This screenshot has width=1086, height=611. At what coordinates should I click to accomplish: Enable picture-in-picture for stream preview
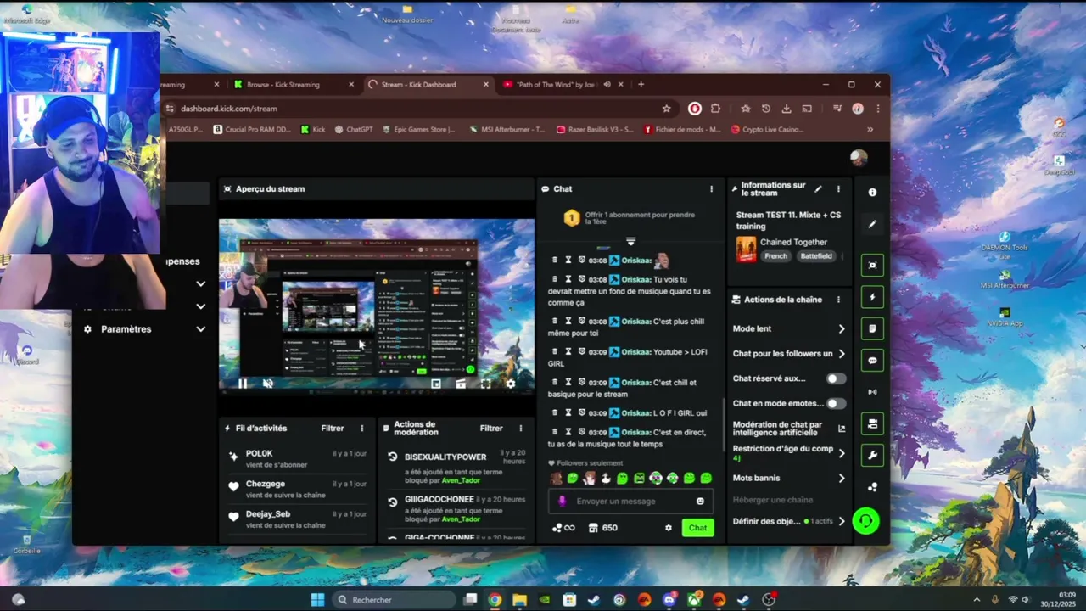pyautogui.click(x=436, y=384)
